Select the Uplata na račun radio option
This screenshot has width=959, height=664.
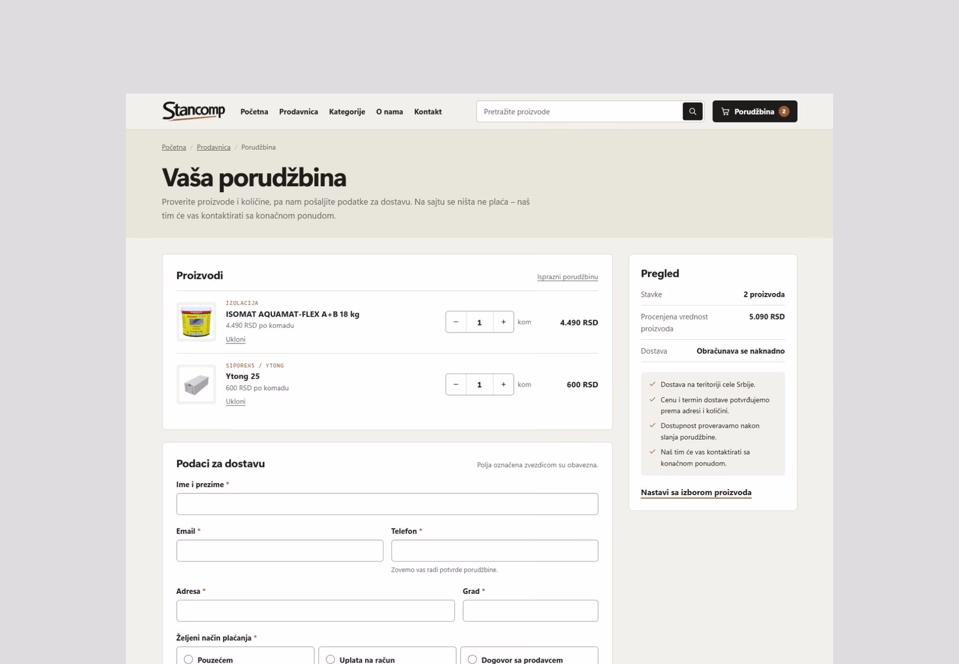click(387, 656)
